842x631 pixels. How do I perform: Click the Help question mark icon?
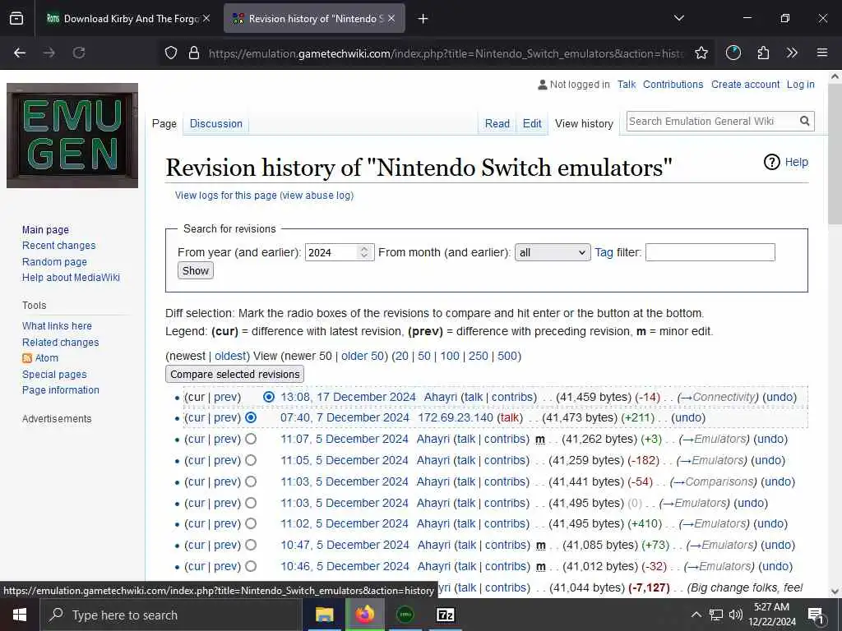click(771, 162)
